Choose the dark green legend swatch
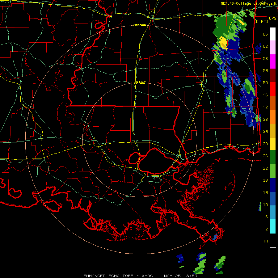The image size is (278, 278). click(x=273, y=157)
